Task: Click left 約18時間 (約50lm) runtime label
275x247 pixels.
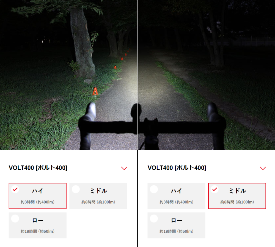Action: coord(37,231)
